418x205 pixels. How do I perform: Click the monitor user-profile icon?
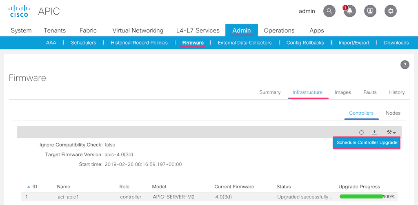coord(370,11)
